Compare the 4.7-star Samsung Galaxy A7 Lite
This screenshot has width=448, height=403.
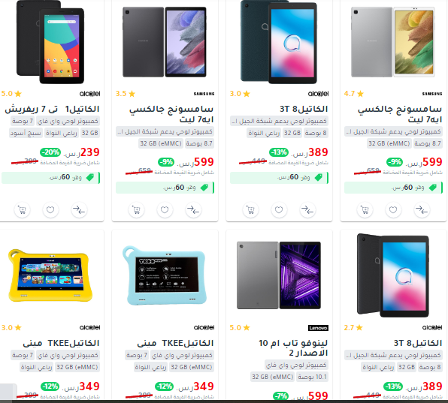pyautogui.click(x=422, y=210)
